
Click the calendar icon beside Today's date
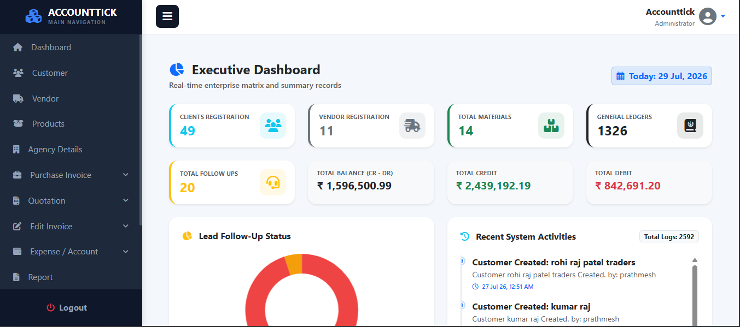620,76
